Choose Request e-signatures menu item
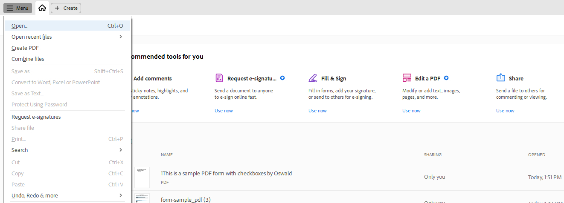Viewport: 564px width, 203px height. 36,117
